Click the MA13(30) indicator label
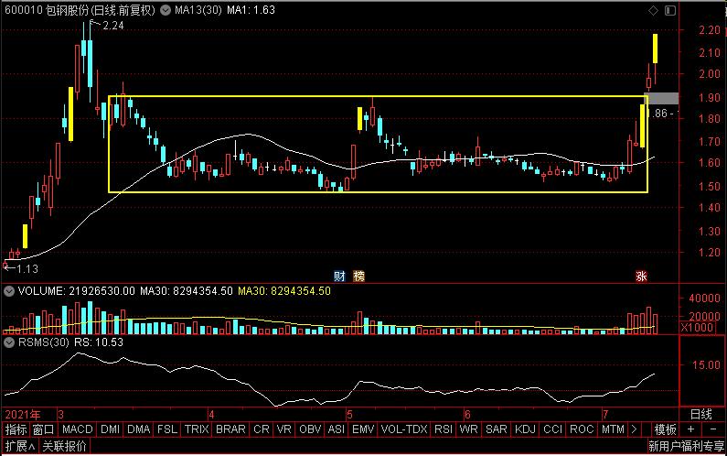Image resolution: width=727 pixels, height=456 pixels. point(198,10)
